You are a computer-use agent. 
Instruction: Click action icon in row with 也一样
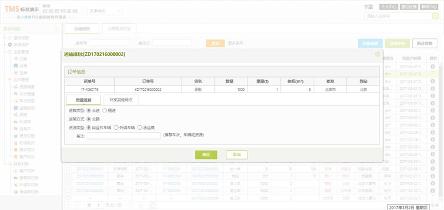[x=432, y=169]
